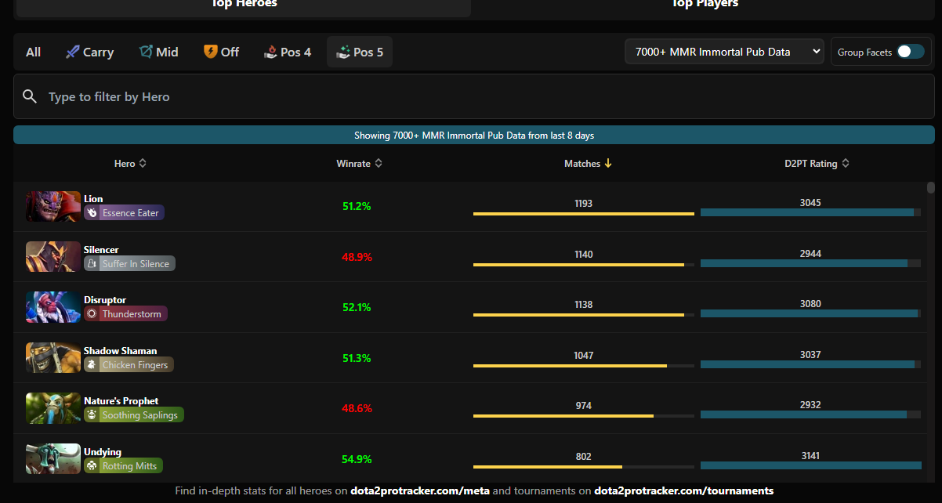This screenshot has width=942, height=503.
Task: Click Disruptor's 52.1% winrate value
Action: point(357,308)
